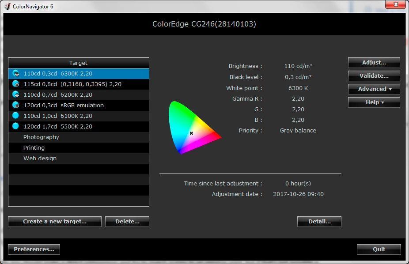This screenshot has width=409, height=264.
Task: Click the icon beside the 115cd 0,8cd target
Action: (x=15, y=84)
